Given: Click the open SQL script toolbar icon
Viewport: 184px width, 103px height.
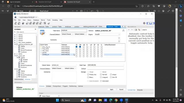Looking at the screenshot, I should pos(19,23).
